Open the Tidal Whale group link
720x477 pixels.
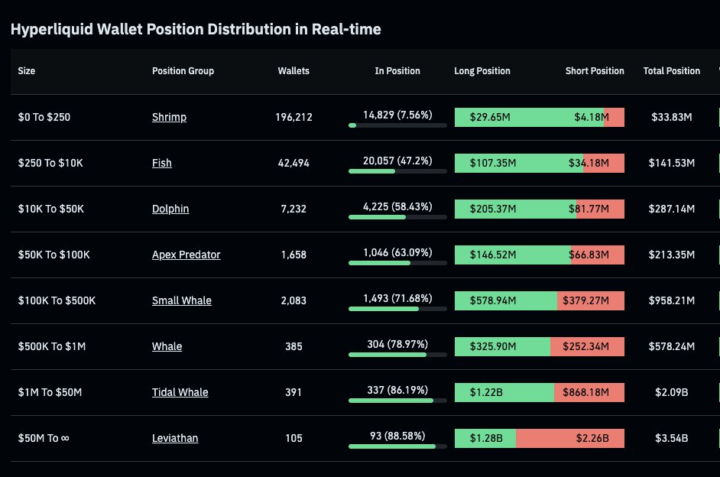tap(180, 392)
